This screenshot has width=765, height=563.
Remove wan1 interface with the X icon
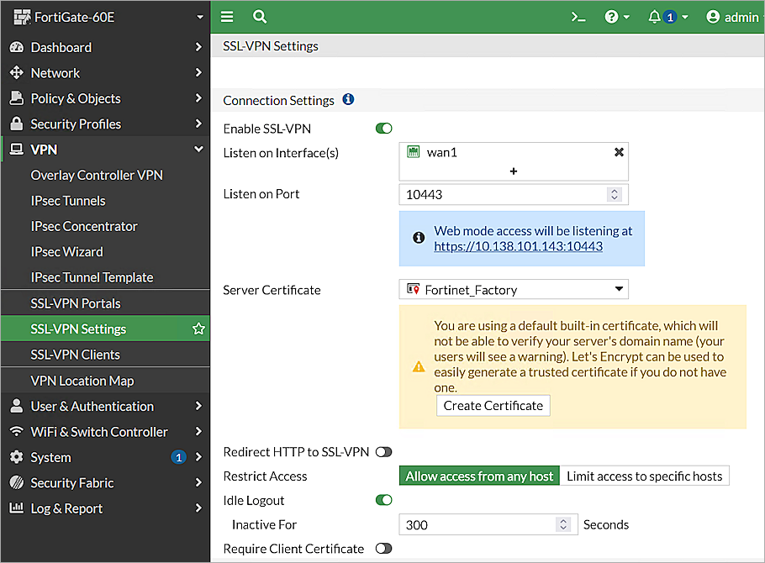(619, 152)
